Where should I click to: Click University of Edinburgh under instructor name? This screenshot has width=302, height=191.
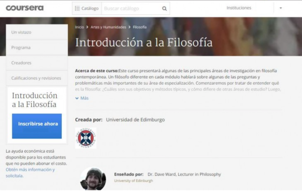(133, 181)
